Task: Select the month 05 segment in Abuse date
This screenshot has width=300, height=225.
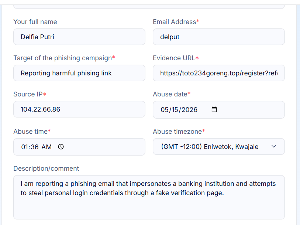Action: coord(165,110)
